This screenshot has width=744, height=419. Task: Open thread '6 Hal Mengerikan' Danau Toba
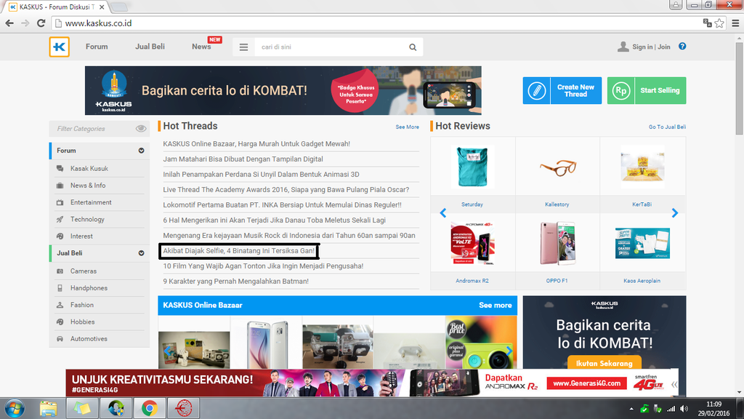(x=274, y=220)
